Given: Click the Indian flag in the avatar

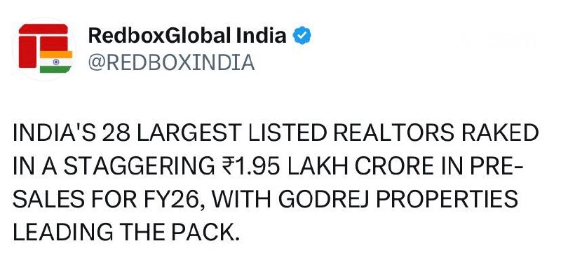Looking at the screenshot, I should pyautogui.click(x=56, y=62).
